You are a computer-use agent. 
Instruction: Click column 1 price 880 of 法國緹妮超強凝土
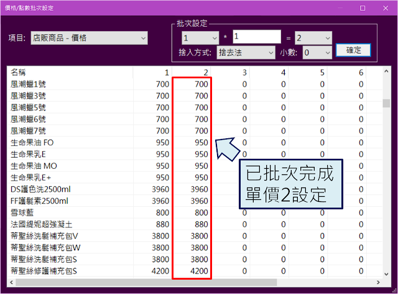coord(162,225)
